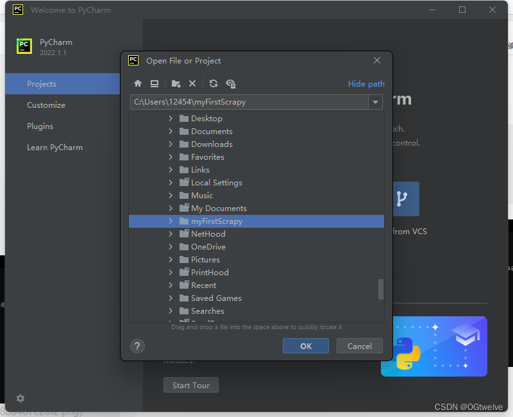The image size is (513, 417).
Task: Click the Start Tour button
Action: tap(191, 386)
